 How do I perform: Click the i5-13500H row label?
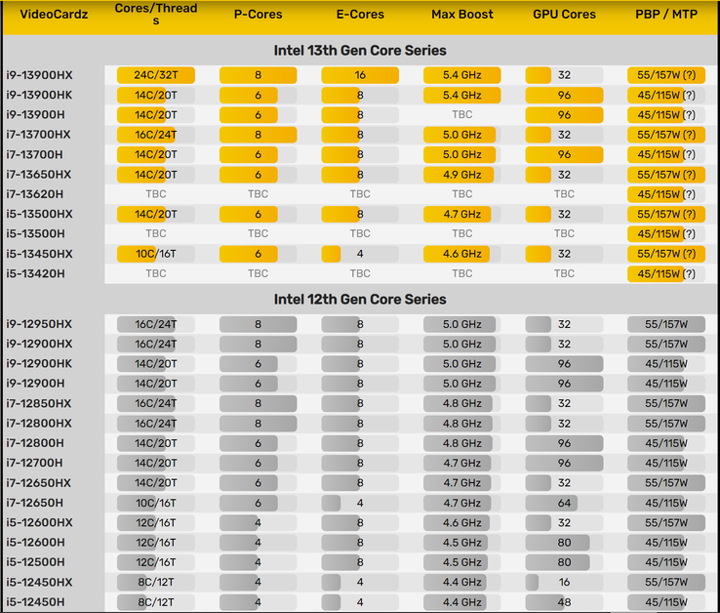pyautogui.click(x=35, y=234)
